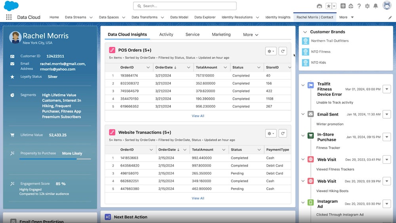This screenshot has height=223, width=396.
Task: Open the favorites list dropdown arrow
Action: [x=334, y=6]
